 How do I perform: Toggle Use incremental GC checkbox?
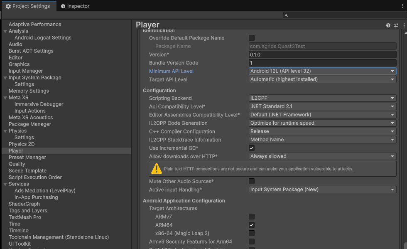click(252, 148)
